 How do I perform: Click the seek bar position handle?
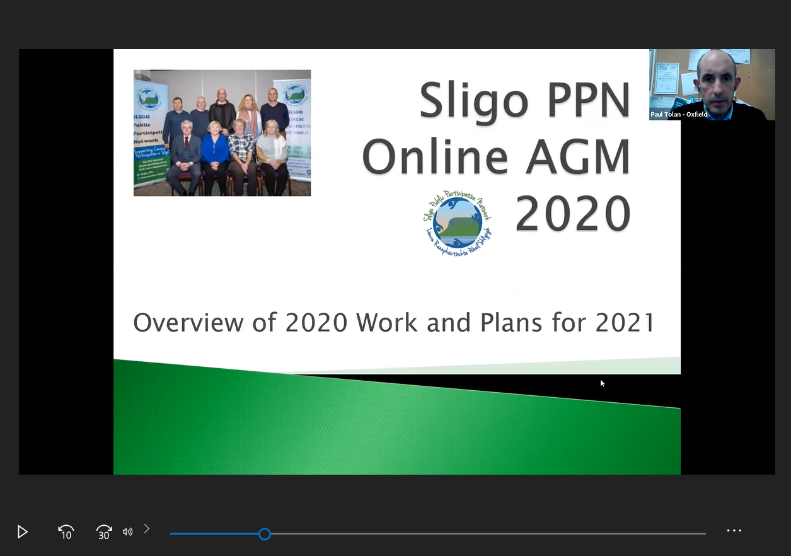coord(265,534)
